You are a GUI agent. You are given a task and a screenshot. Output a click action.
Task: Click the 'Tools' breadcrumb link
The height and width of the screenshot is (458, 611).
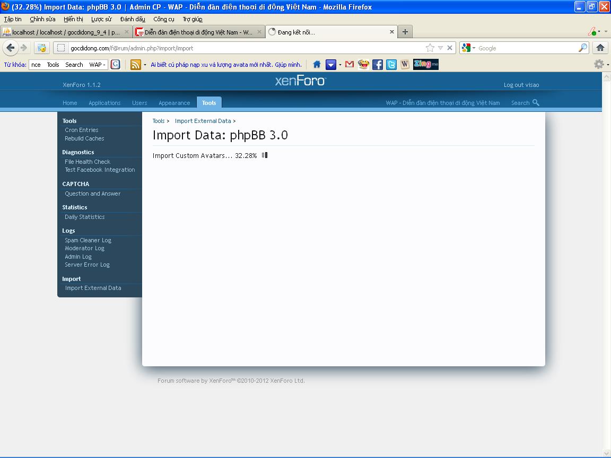158,121
